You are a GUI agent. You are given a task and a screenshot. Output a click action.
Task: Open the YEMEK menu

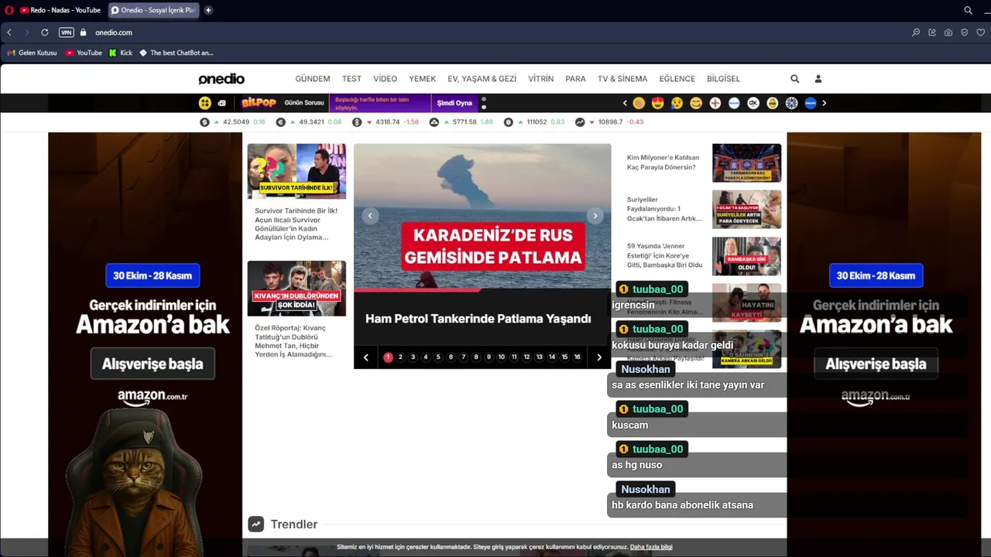click(x=422, y=79)
